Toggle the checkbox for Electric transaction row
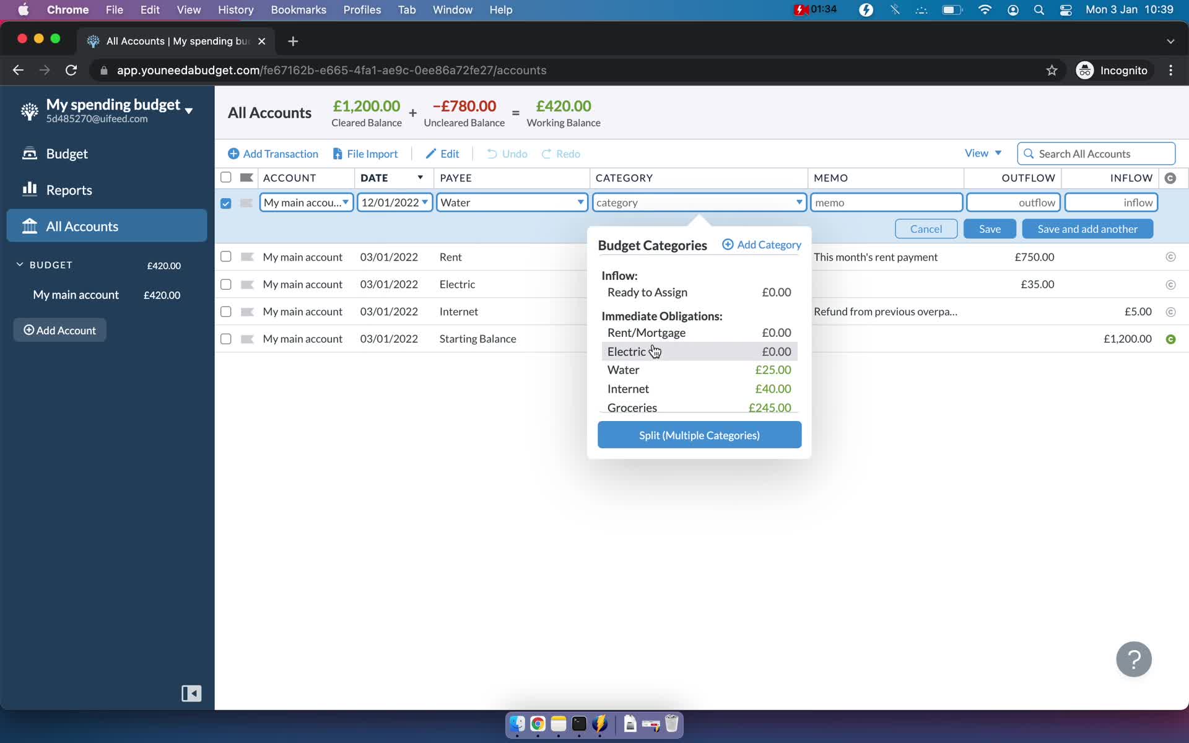This screenshot has width=1189, height=743. (225, 284)
